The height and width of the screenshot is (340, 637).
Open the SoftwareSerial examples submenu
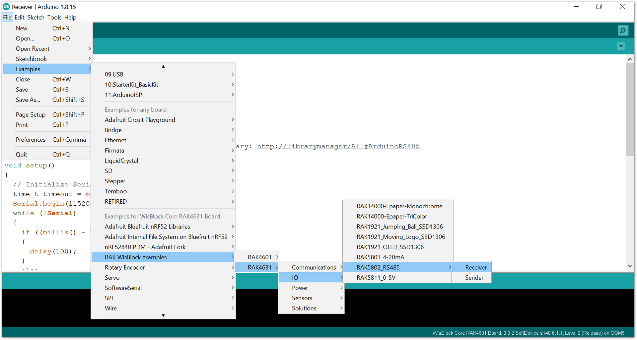(x=163, y=288)
